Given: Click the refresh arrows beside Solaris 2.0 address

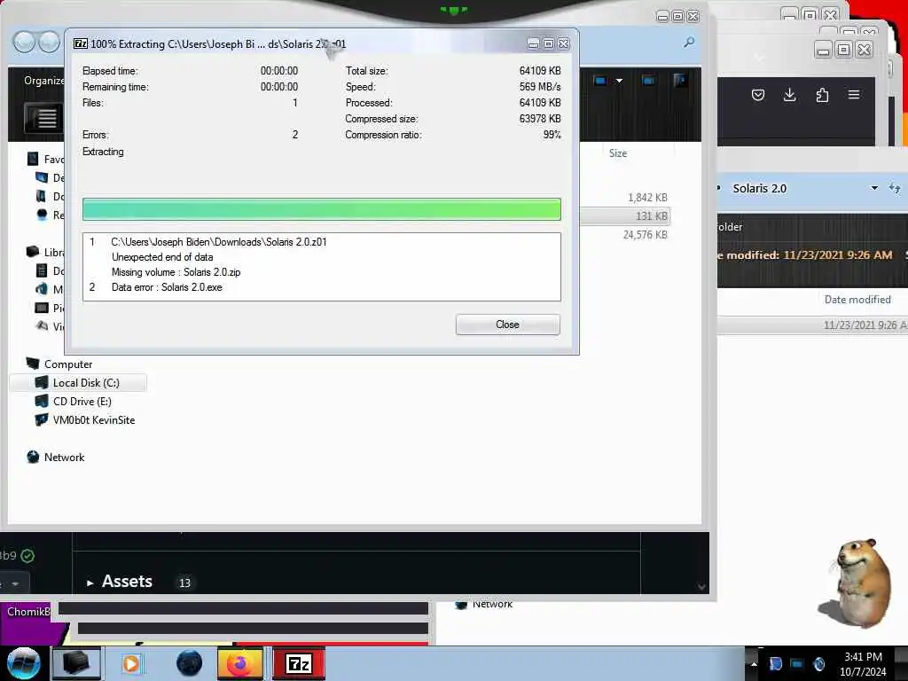Looking at the screenshot, I should click(895, 188).
